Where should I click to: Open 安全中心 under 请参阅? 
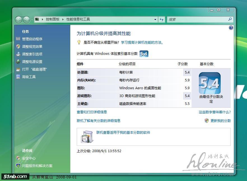[x=29, y=158]
